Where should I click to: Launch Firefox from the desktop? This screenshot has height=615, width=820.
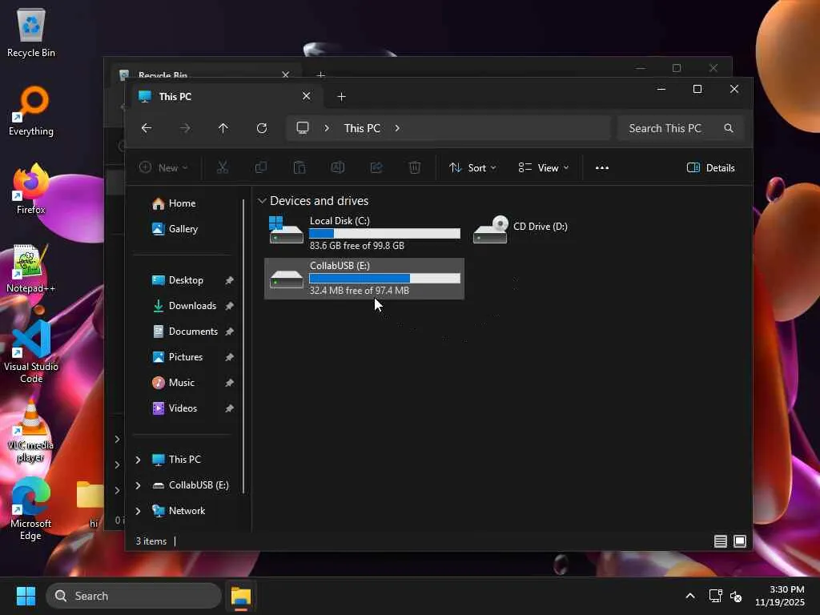[x=31, y=189]
